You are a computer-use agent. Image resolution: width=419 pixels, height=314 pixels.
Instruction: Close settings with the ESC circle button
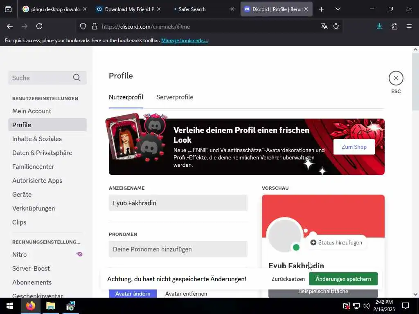396,78
